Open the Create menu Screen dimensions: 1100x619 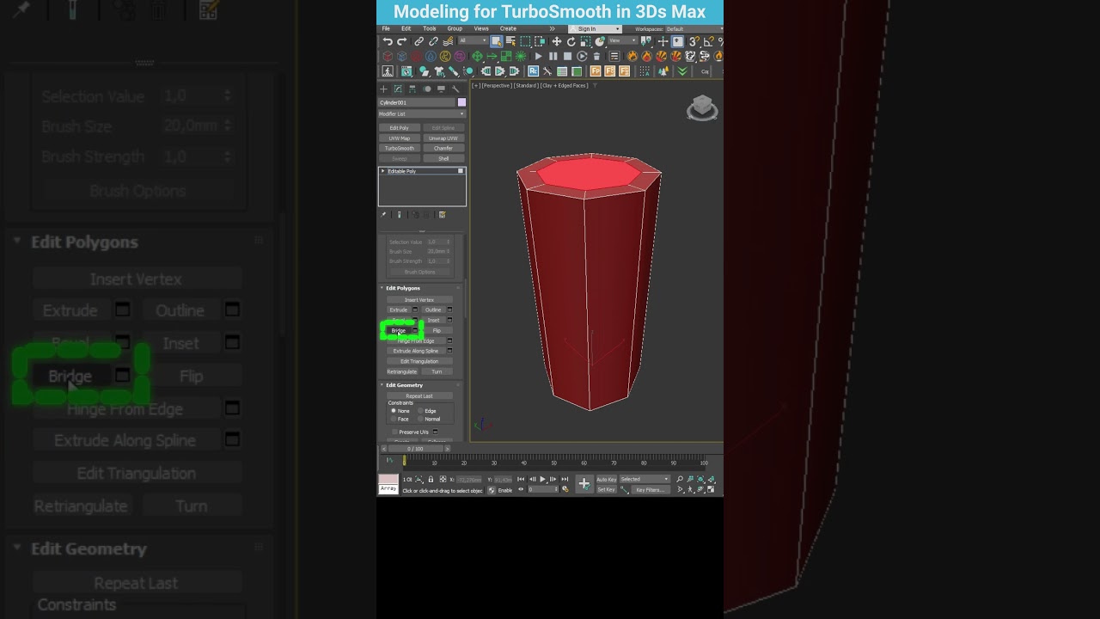point(508,28)
